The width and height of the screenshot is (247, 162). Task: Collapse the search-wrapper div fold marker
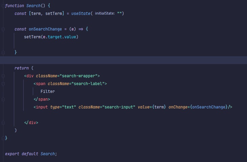click(3, 76)
